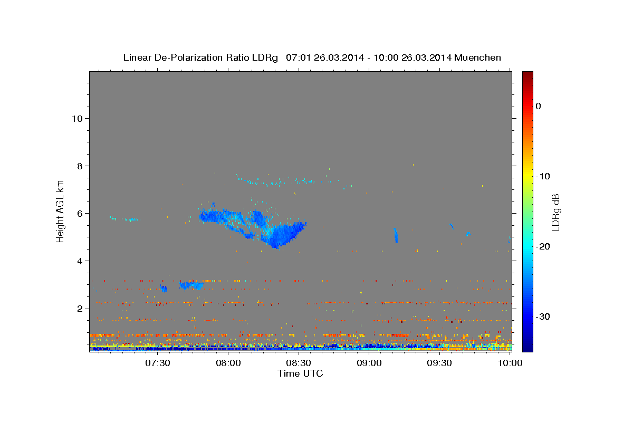633x422 pixels.
Task: Click the height tick label 2
Action: click(79, 308)
